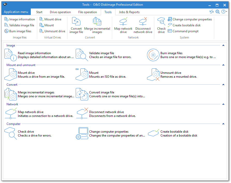Click Burn image files large disc icon
Image resolution: width=231 pixels, height=183 pixels.
[x=153, y=55]
